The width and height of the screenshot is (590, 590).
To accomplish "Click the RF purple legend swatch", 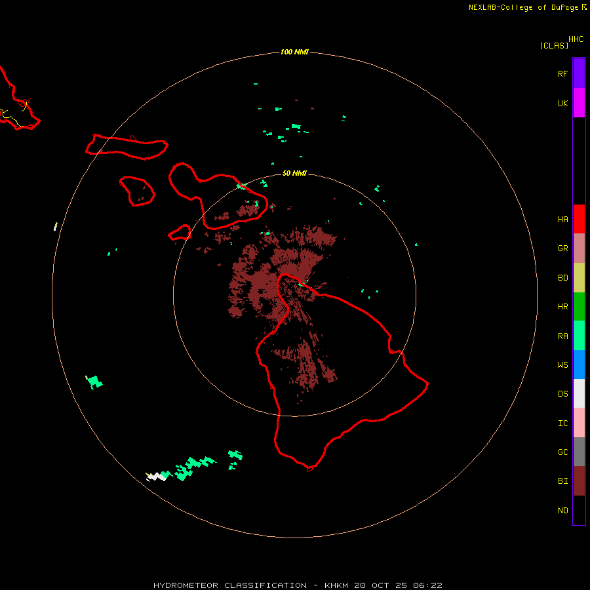I will [x=579, y=73].
